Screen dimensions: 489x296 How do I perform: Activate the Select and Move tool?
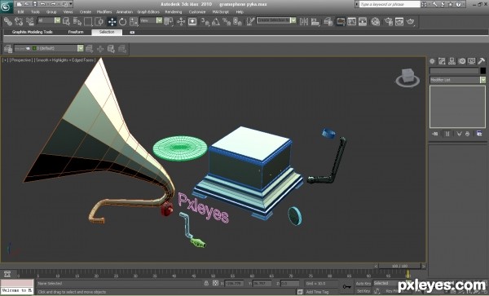pos(112,21)
